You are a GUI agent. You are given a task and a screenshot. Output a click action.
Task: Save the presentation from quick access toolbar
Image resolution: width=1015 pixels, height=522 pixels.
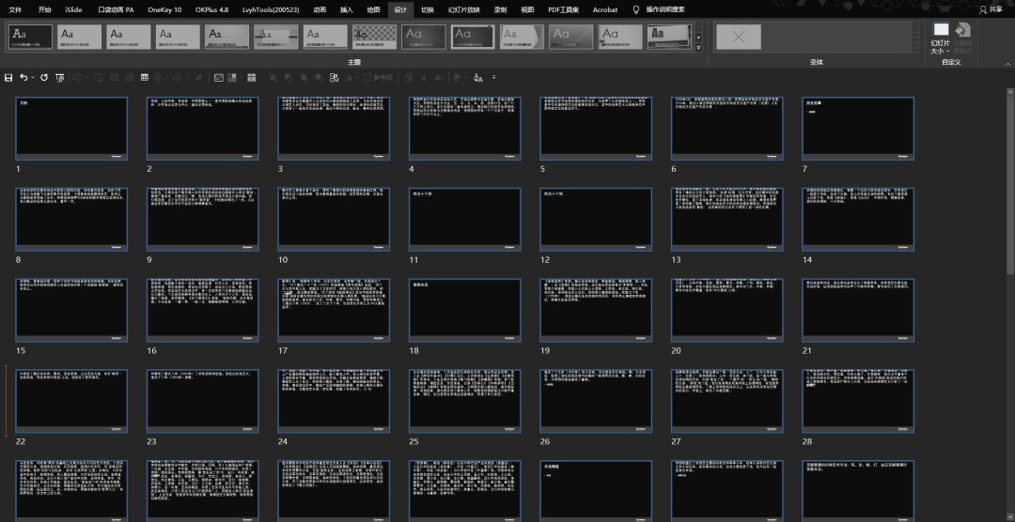[8, 78]
